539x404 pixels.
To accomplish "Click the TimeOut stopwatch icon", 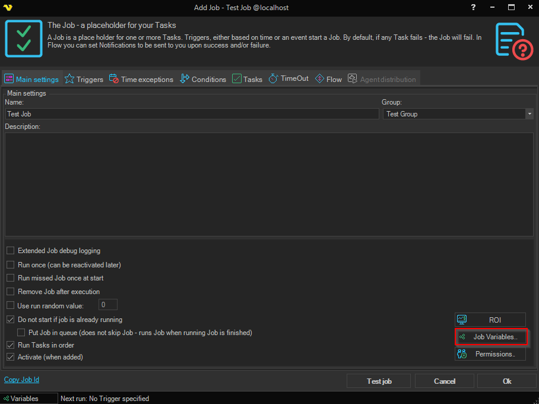I will 273,78.
